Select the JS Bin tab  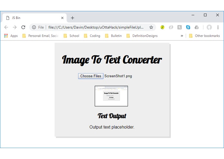tap(34, 18)
